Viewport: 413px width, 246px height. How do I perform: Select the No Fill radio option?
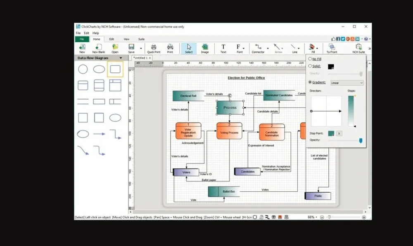(x=310, y=59)
